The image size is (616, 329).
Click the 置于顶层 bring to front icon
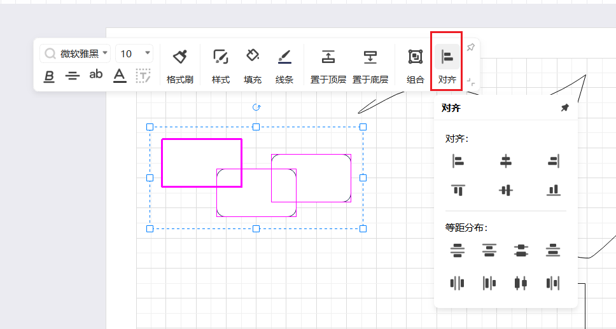pyautogui.click(x=328, y=57)
